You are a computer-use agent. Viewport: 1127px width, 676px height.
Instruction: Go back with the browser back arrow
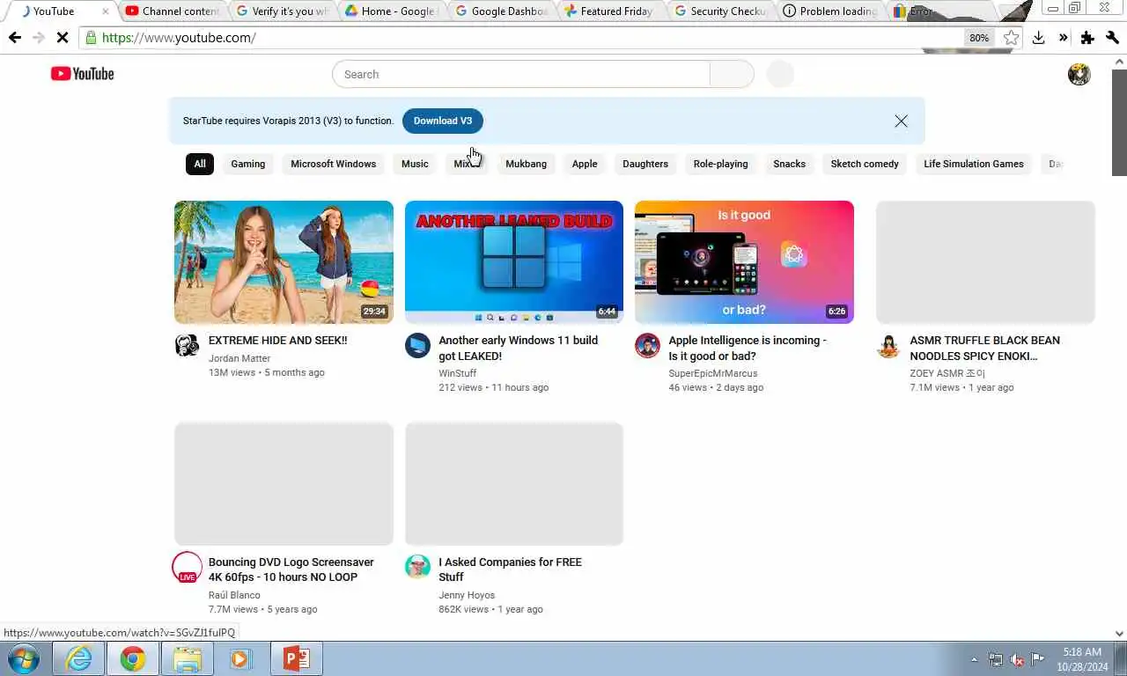coord(14,38)
